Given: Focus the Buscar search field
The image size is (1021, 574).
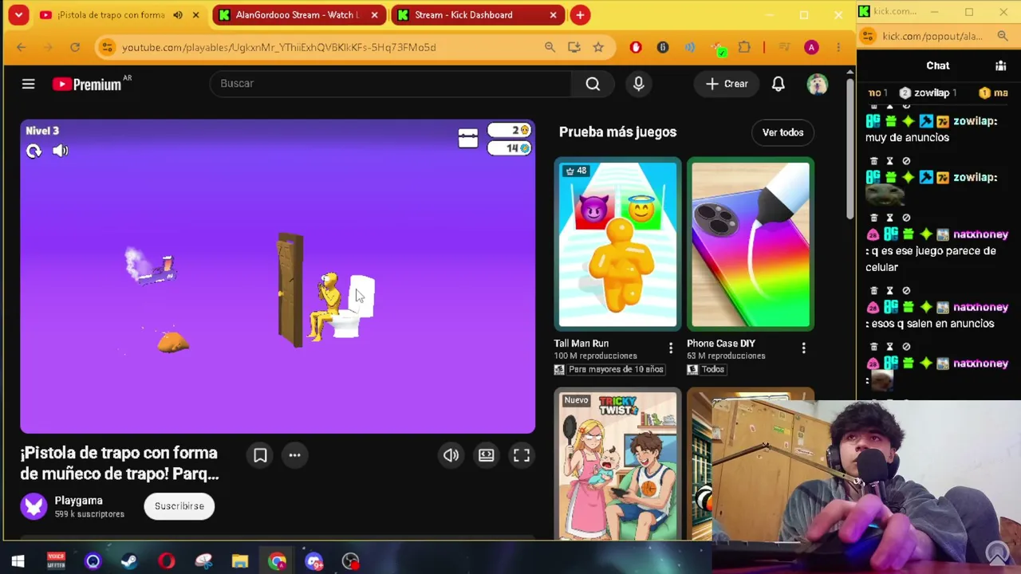Looking at the screenshot, I should point(391,84).
